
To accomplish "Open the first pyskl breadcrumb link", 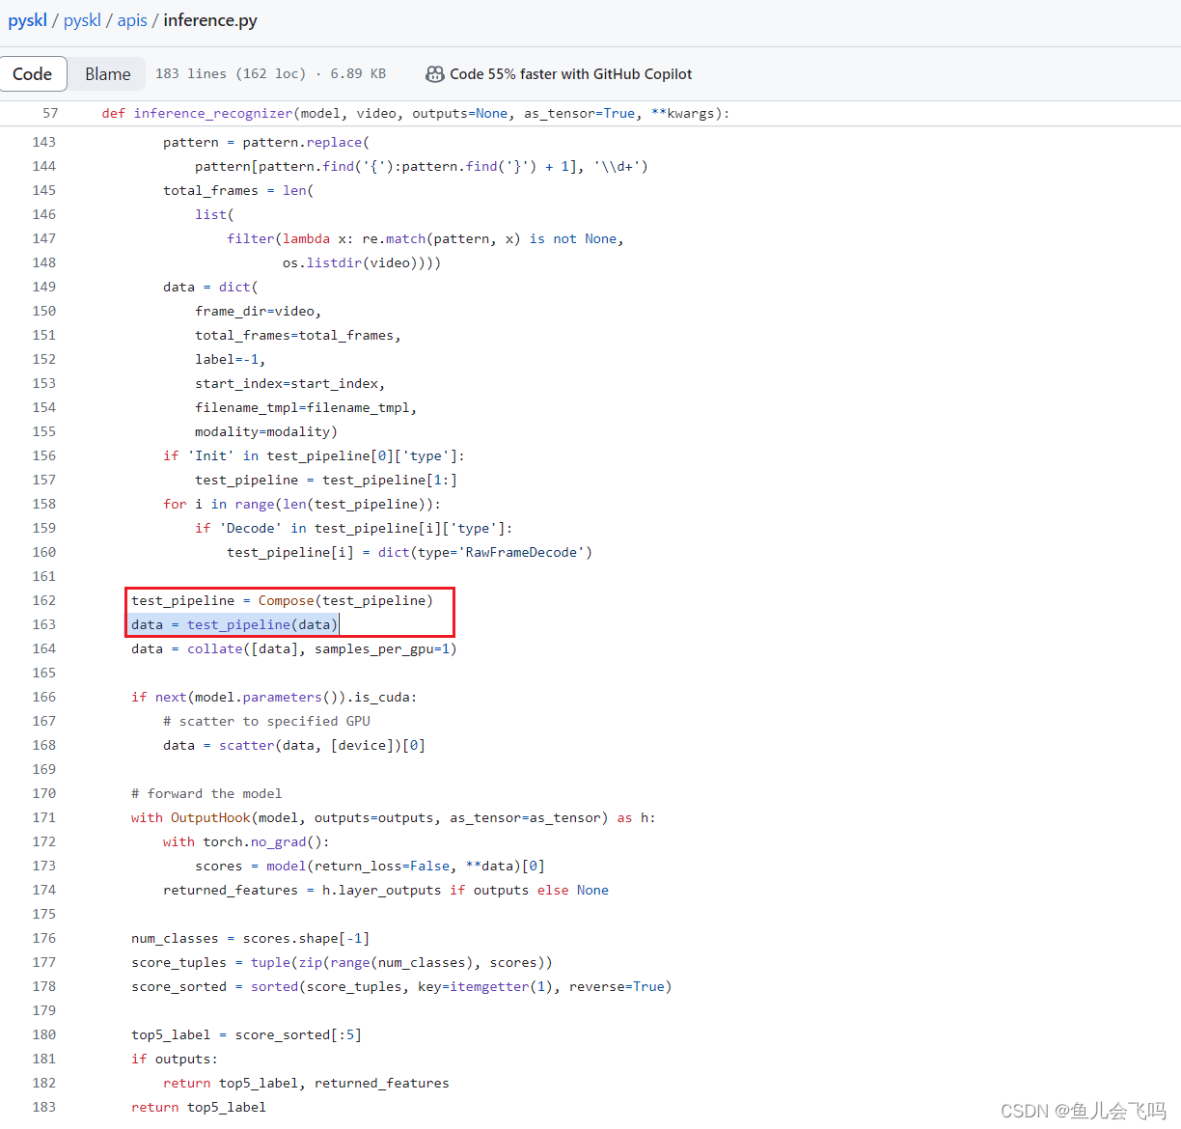I will 27,19.
